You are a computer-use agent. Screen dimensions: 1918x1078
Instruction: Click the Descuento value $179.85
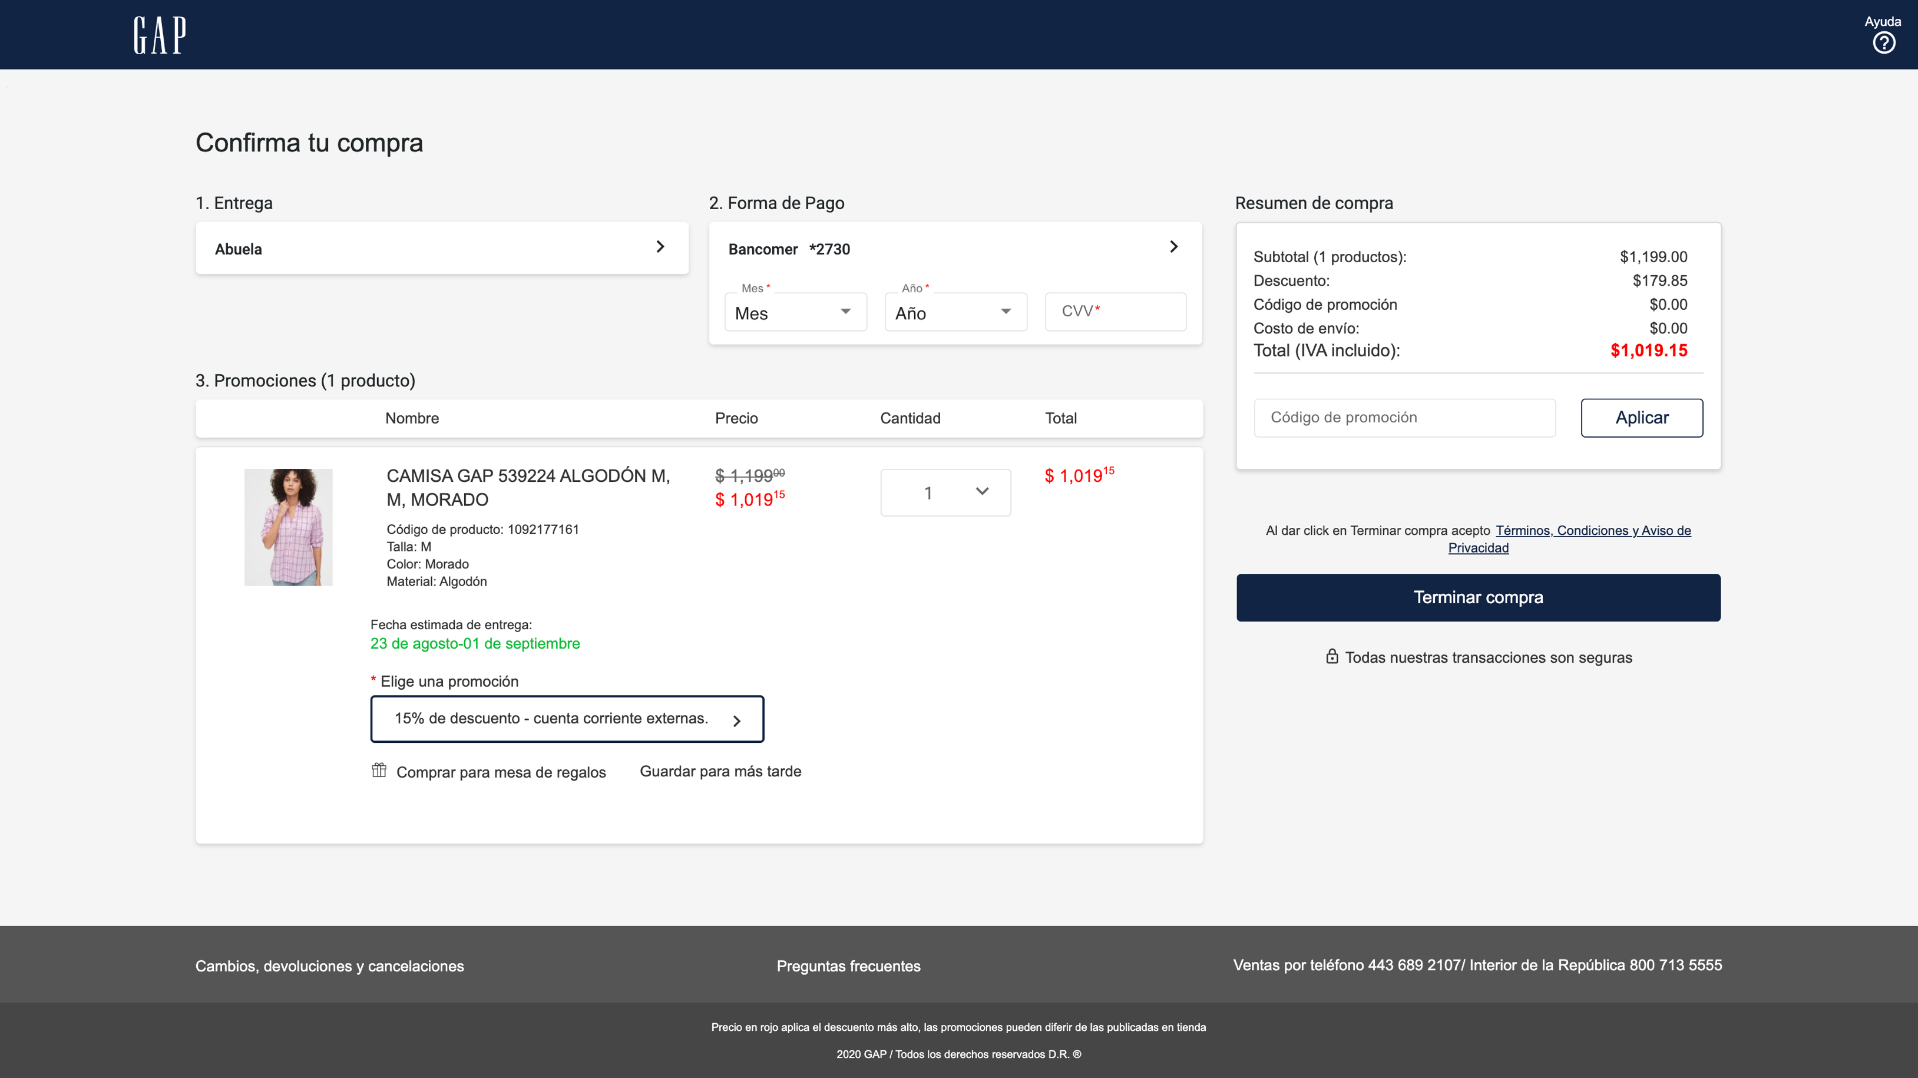click(x=1659, y=280)
